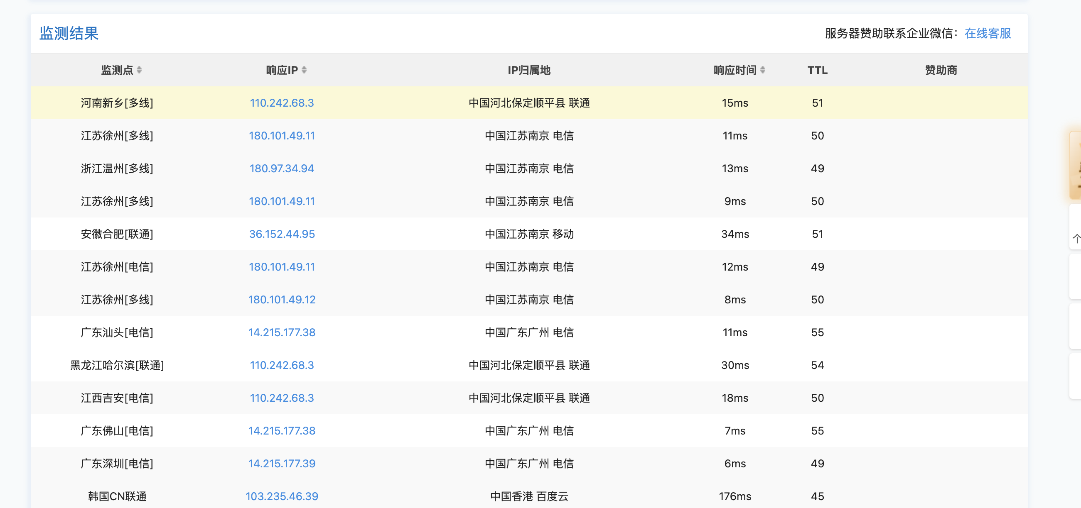Open IP 103.235.46.39 for 韩国CN联通
This screenshot has height=508, width=1081.
(x=282, y=496)
